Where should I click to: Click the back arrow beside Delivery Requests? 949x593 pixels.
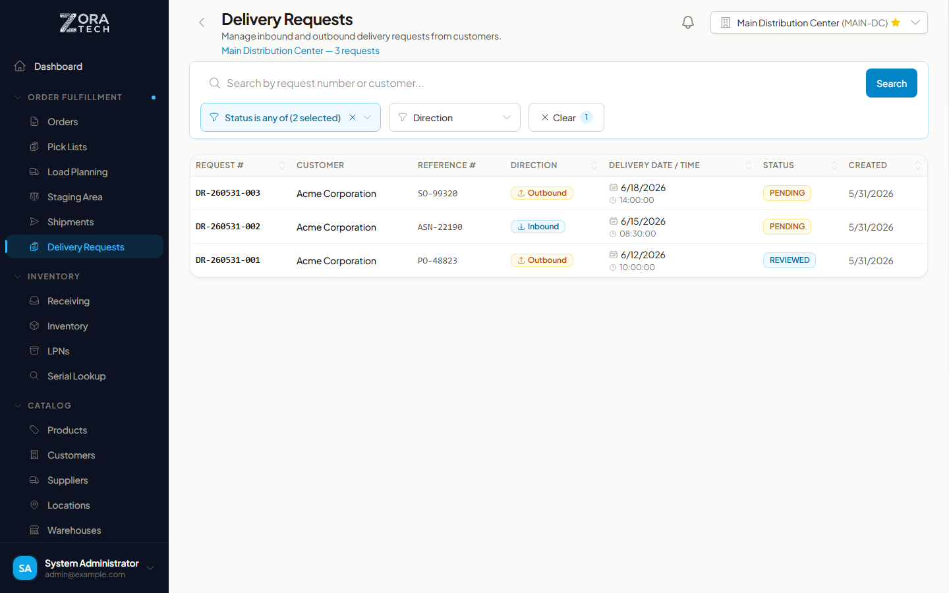[x=202, y=22]
